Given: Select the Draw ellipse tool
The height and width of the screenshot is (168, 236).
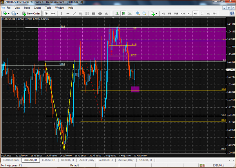Looking at the screenshot, I should (100, 14).
